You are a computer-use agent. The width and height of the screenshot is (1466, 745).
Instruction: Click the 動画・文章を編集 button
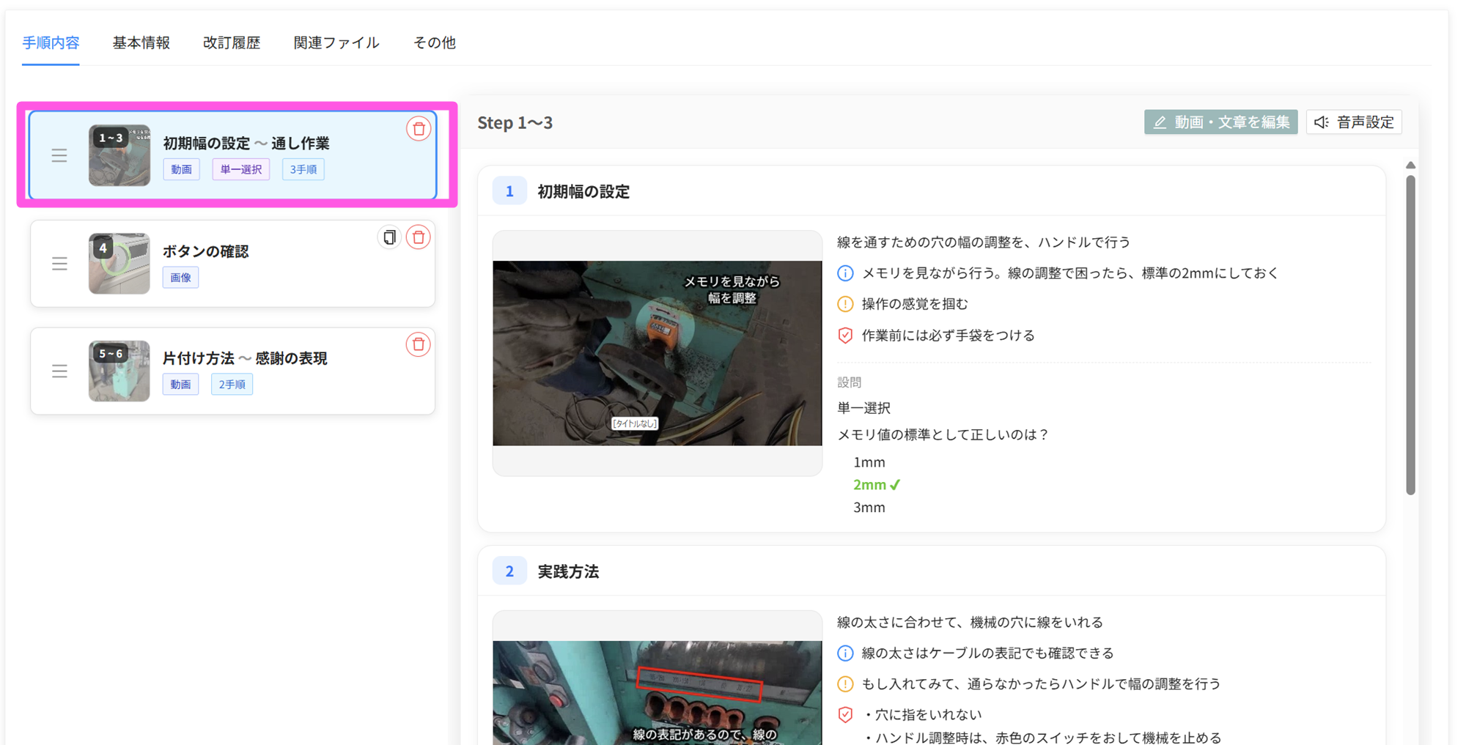pos(1220,122)
